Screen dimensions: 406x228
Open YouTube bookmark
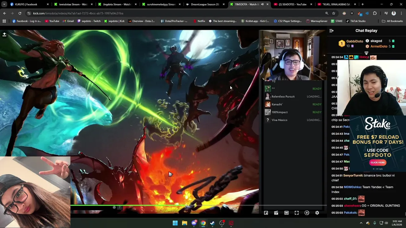[x=52, y=21]
